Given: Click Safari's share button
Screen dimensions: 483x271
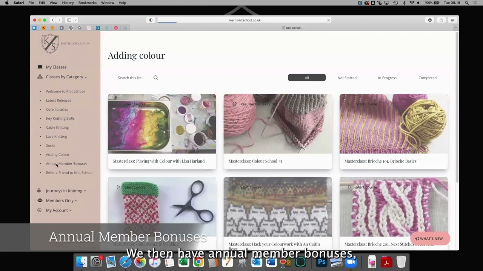Looking at the screenshot, I should point(441,20).
